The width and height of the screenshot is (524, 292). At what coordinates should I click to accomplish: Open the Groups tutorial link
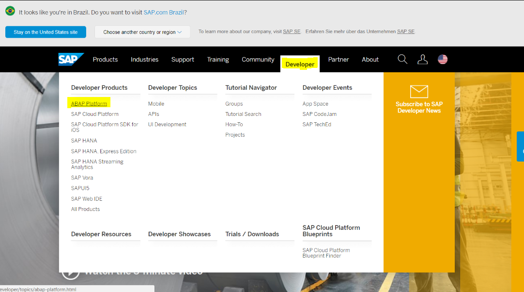234,104
